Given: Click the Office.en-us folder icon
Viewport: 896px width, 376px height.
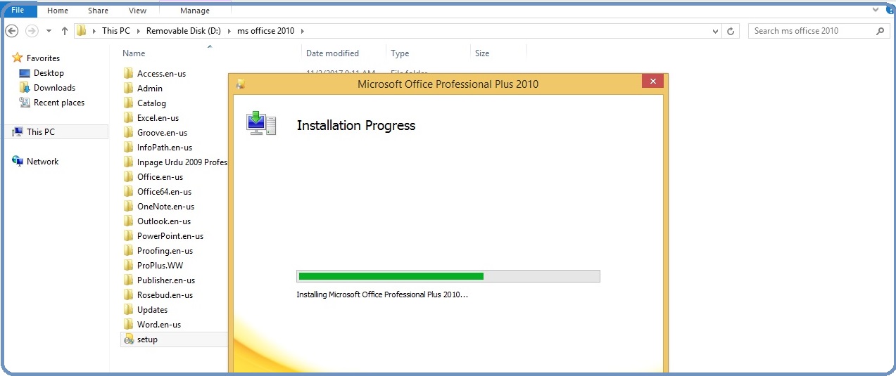Looking at the screenshot, I should (x=128, y=176).
